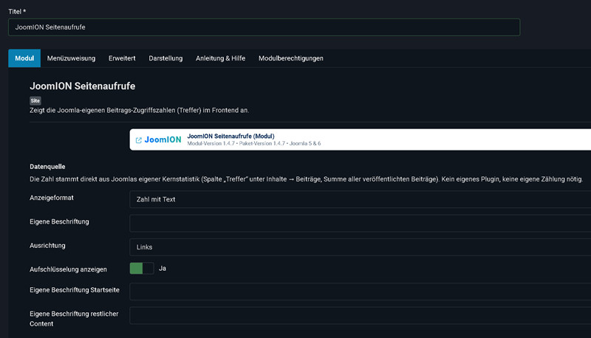Open the Ausrichtung dropdown showing Links
This screenshot has width=591, height=338.
click(360, 247)
